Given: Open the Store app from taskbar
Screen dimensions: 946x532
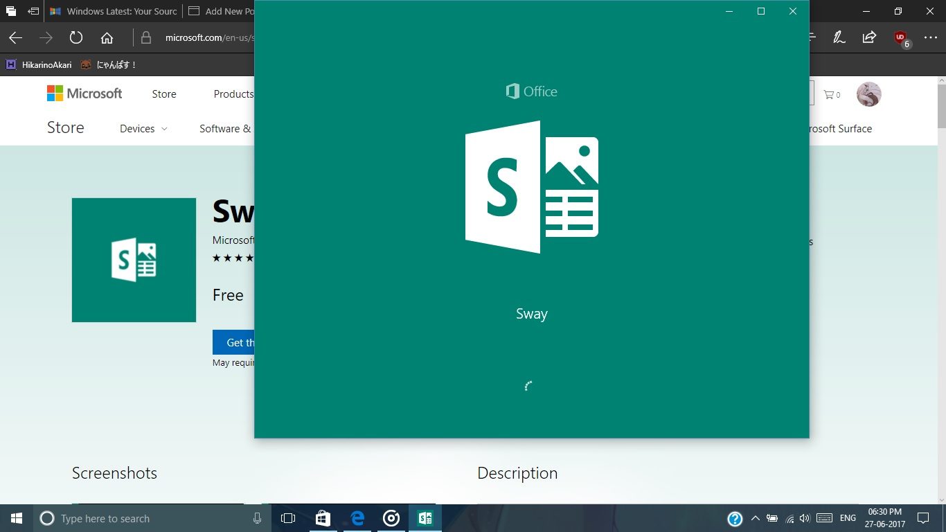Looking at the screenshot, I should click(323, 518).
